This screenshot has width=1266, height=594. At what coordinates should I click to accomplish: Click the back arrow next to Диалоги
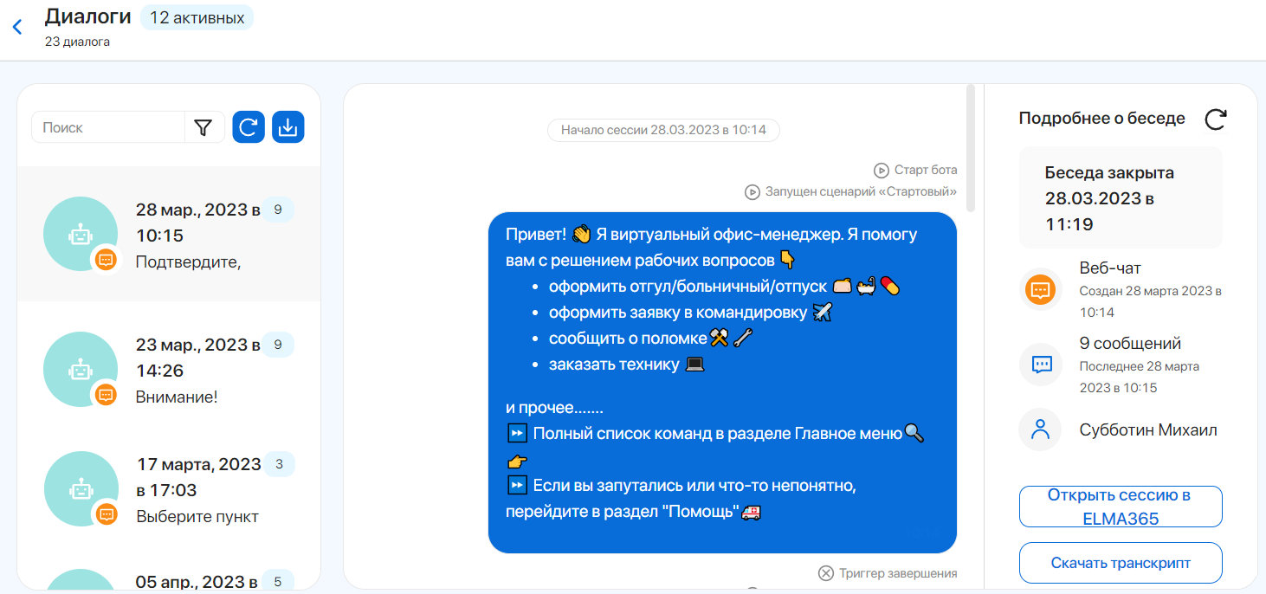(x=17, y=27)
